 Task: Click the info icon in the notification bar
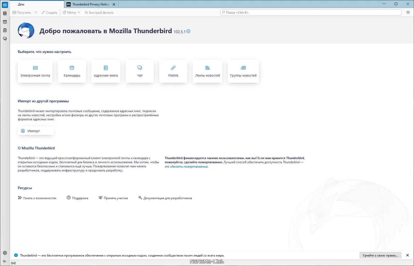point(16,255)
